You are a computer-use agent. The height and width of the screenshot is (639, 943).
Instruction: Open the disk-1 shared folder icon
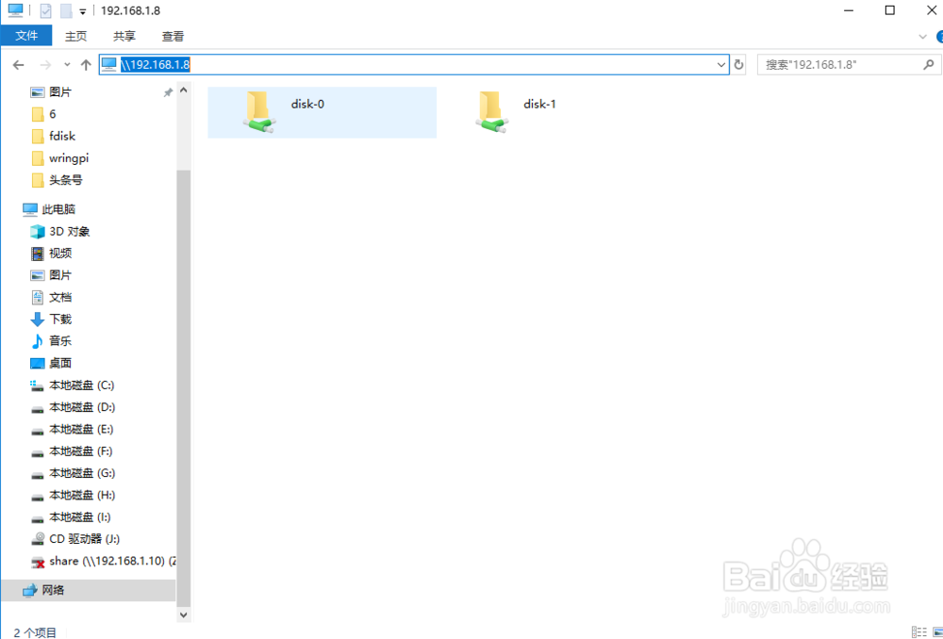tap(492, 112)
